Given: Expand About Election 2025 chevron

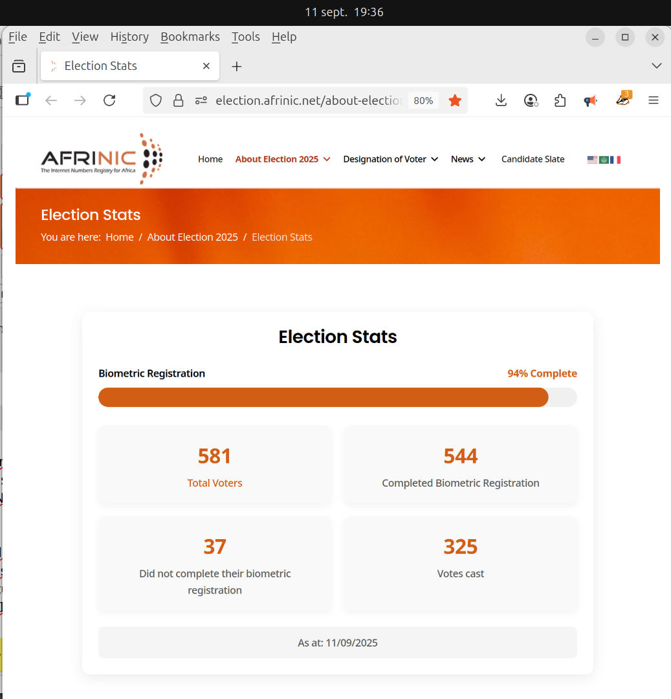Looking at the screenshot, I should point(327,159).
